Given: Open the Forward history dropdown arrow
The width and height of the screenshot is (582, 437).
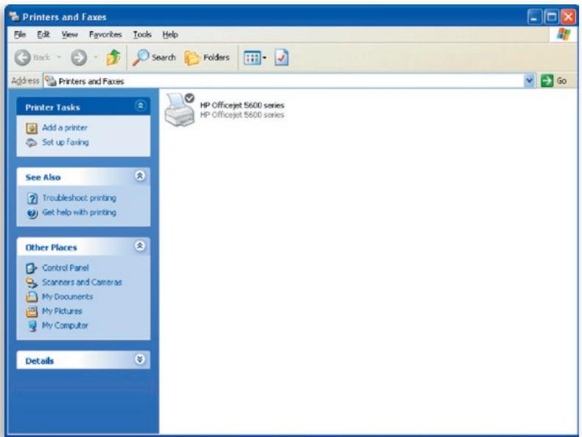Looking at the screenshot, I should click(x=95, y=57).
